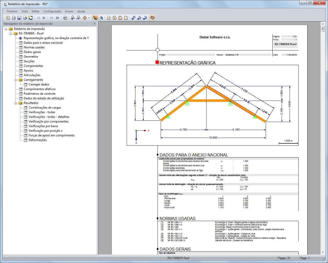This screenshot has height=263, width=328.
Task: Click the new printout report icon
Action: coord(8,18)
